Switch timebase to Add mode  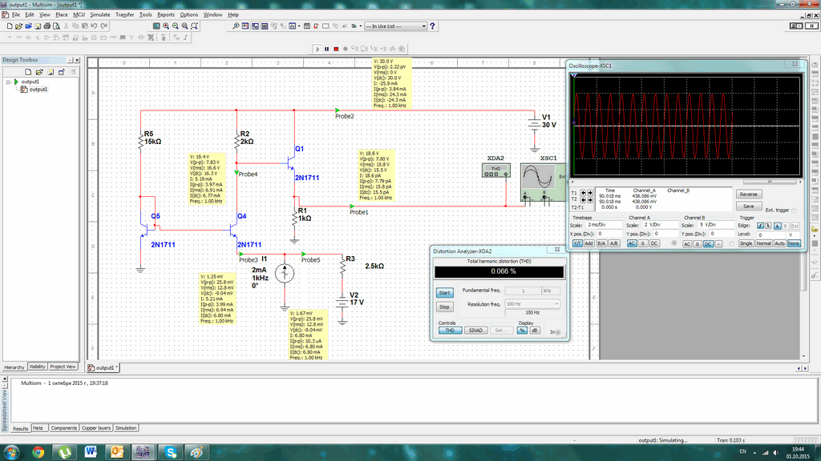click(x=588, y=243)
